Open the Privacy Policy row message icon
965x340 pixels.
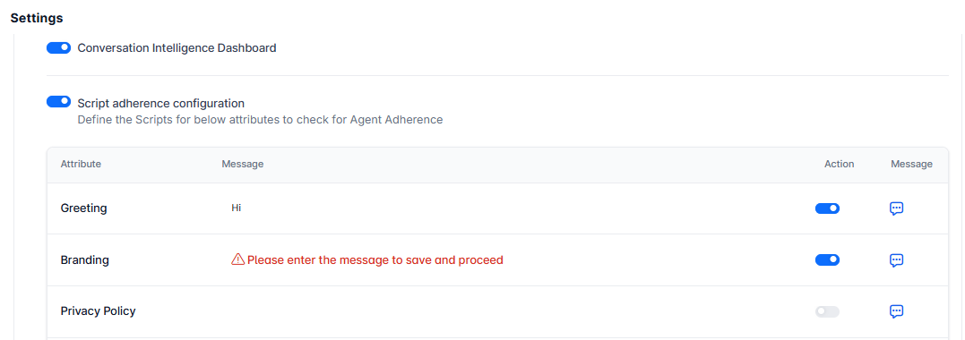pyautogui.click(x=897, y=311)
